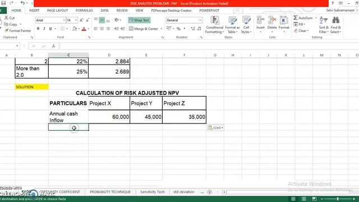The image size is (359, 202).
Task: Click Decrease Indent icon
Action: [x=117, y=29]
